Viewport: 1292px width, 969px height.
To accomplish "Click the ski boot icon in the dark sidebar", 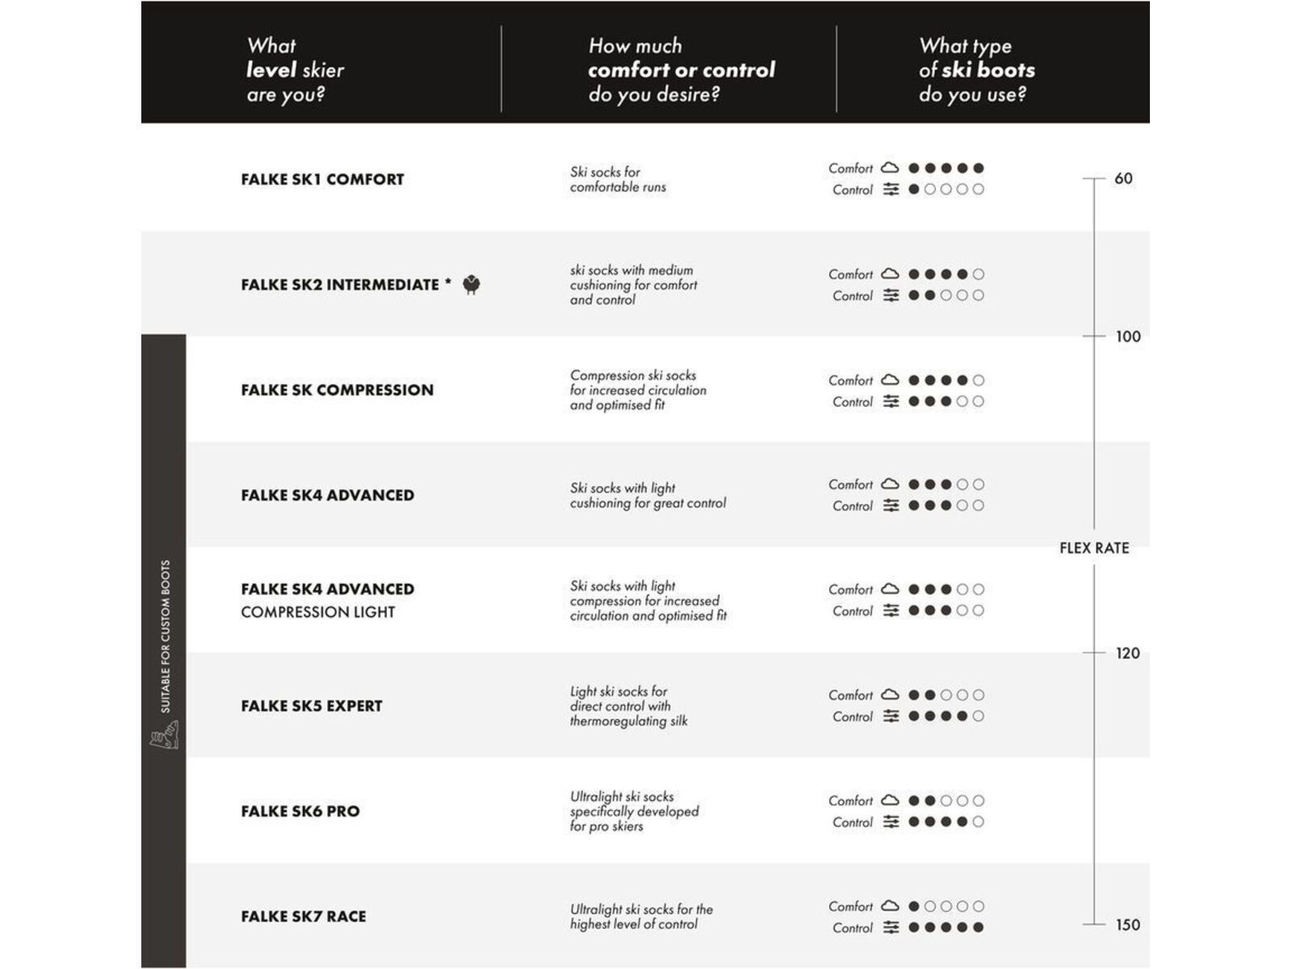I will (x=164, y=735).
